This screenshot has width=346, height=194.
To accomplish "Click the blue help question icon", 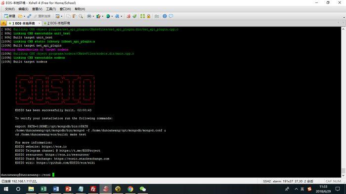I will [x=165, y=16].
